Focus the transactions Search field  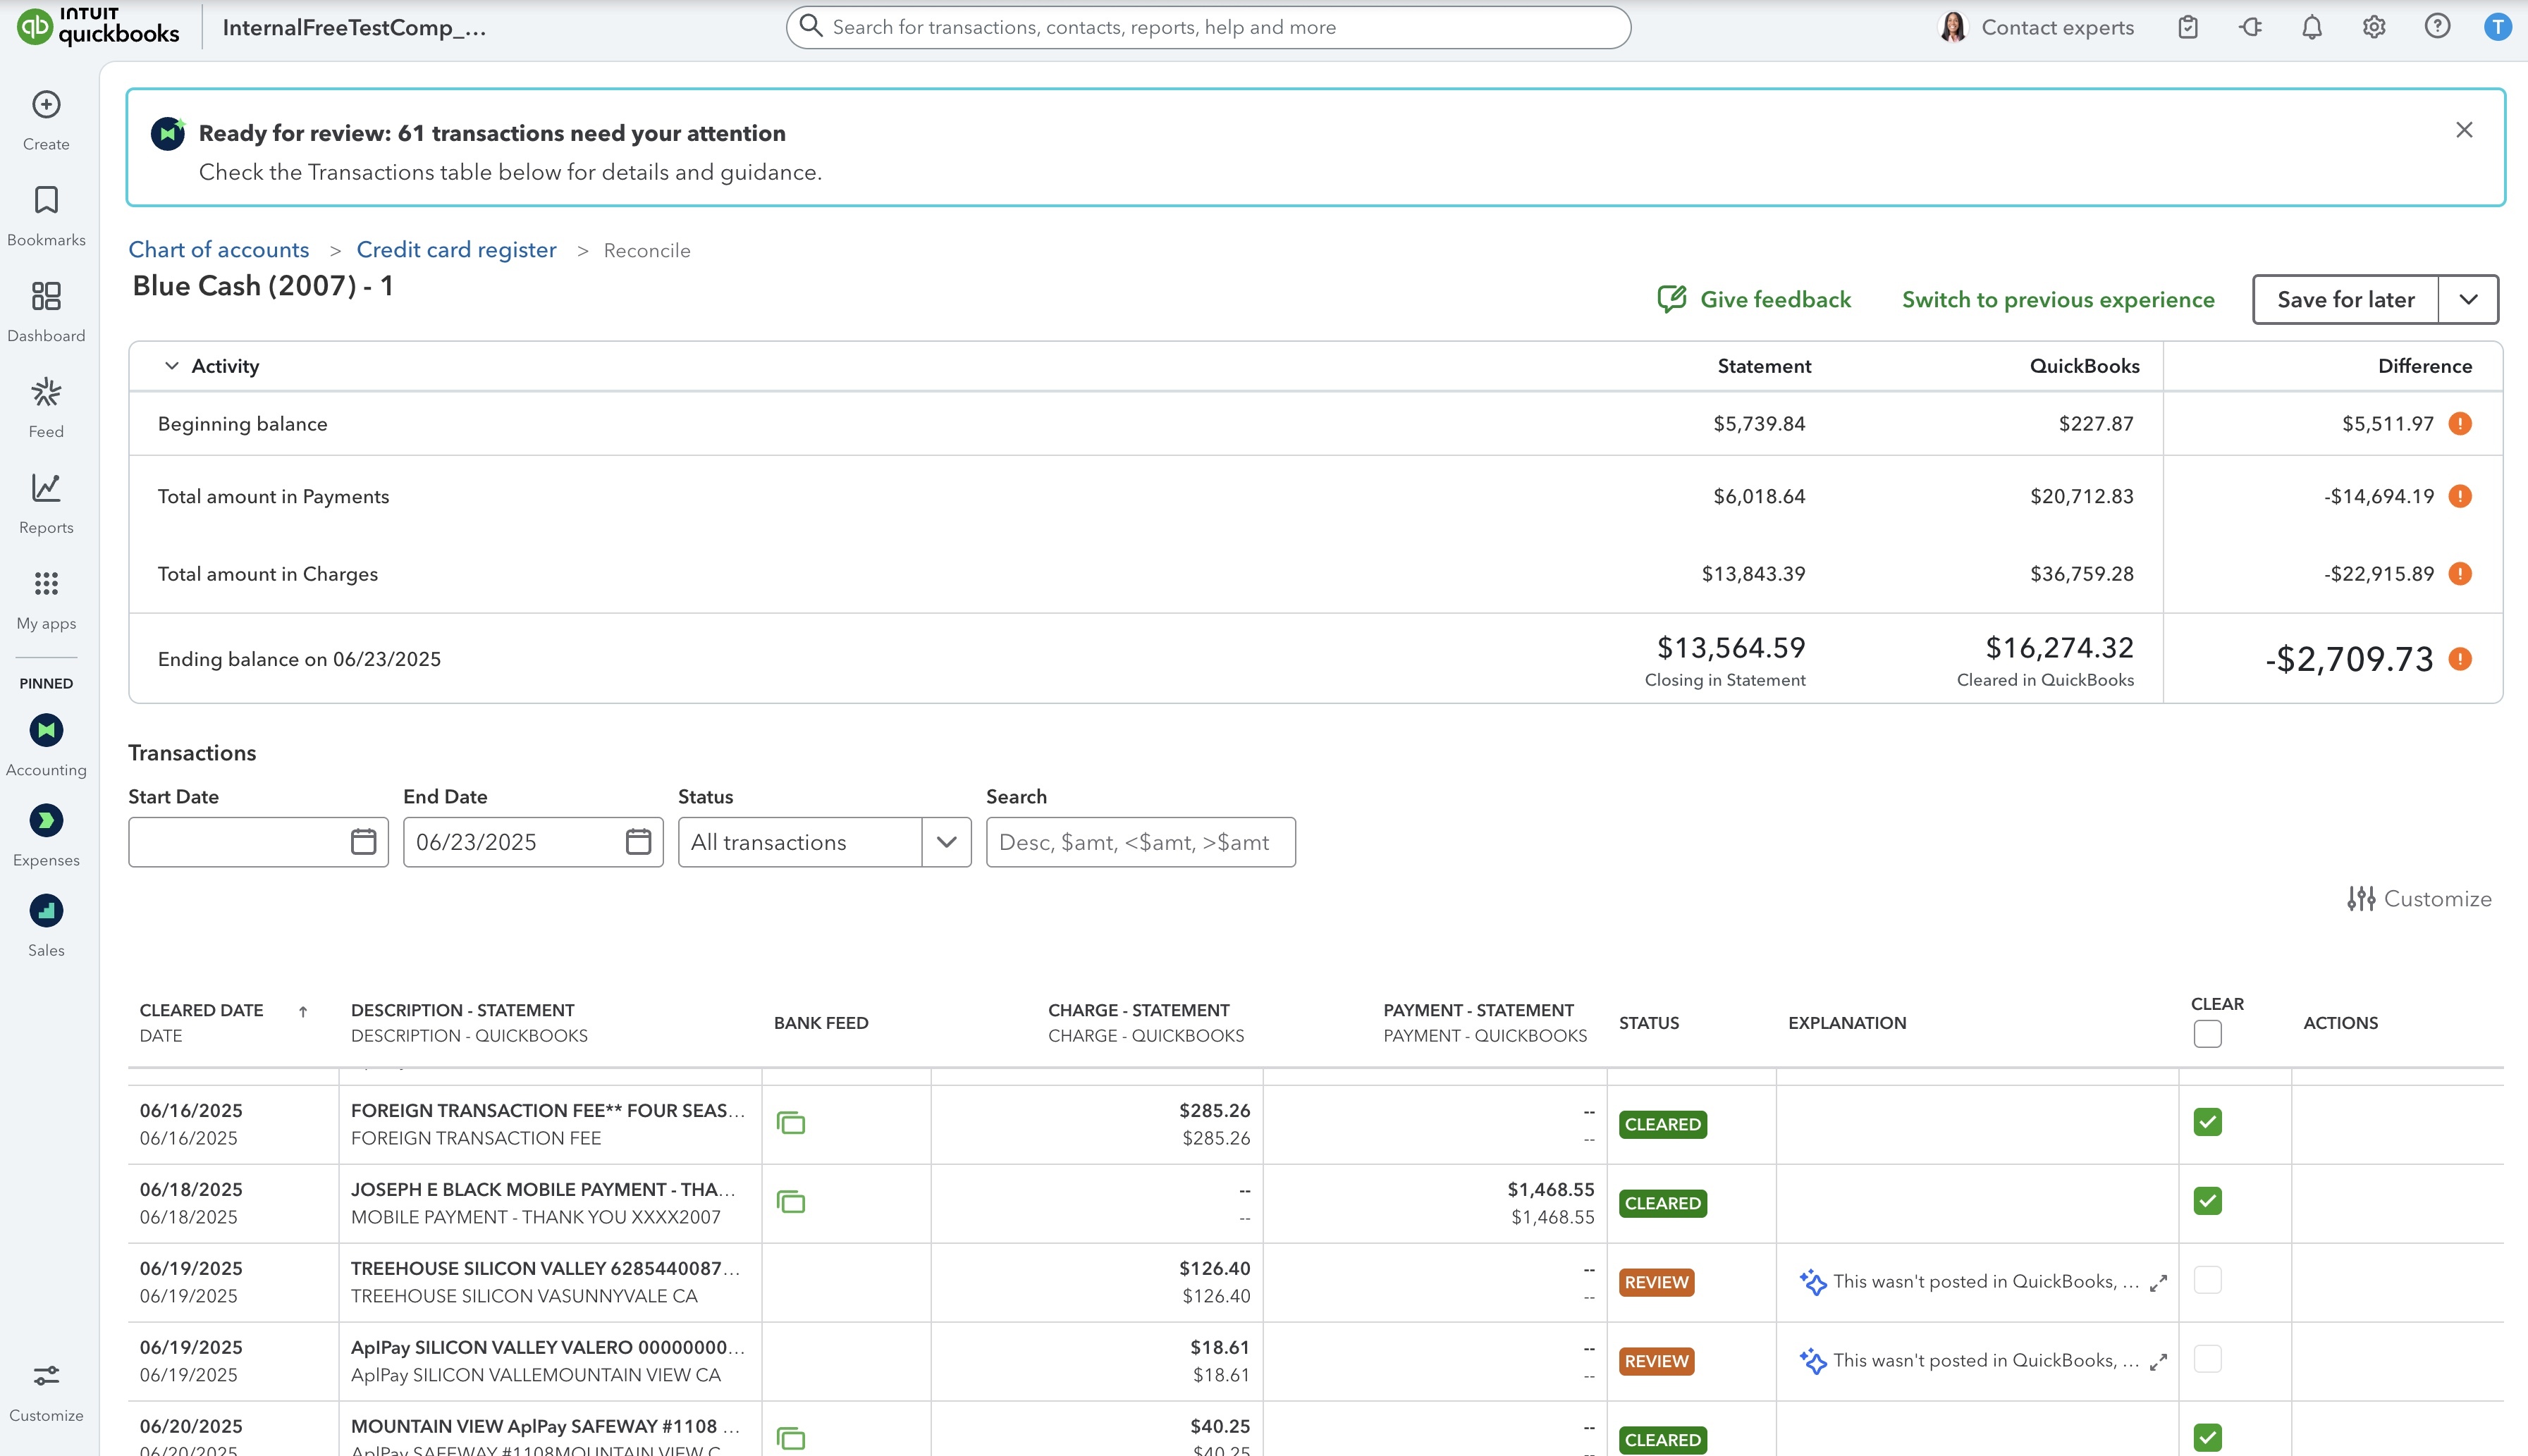click(x=1140, y=842)
